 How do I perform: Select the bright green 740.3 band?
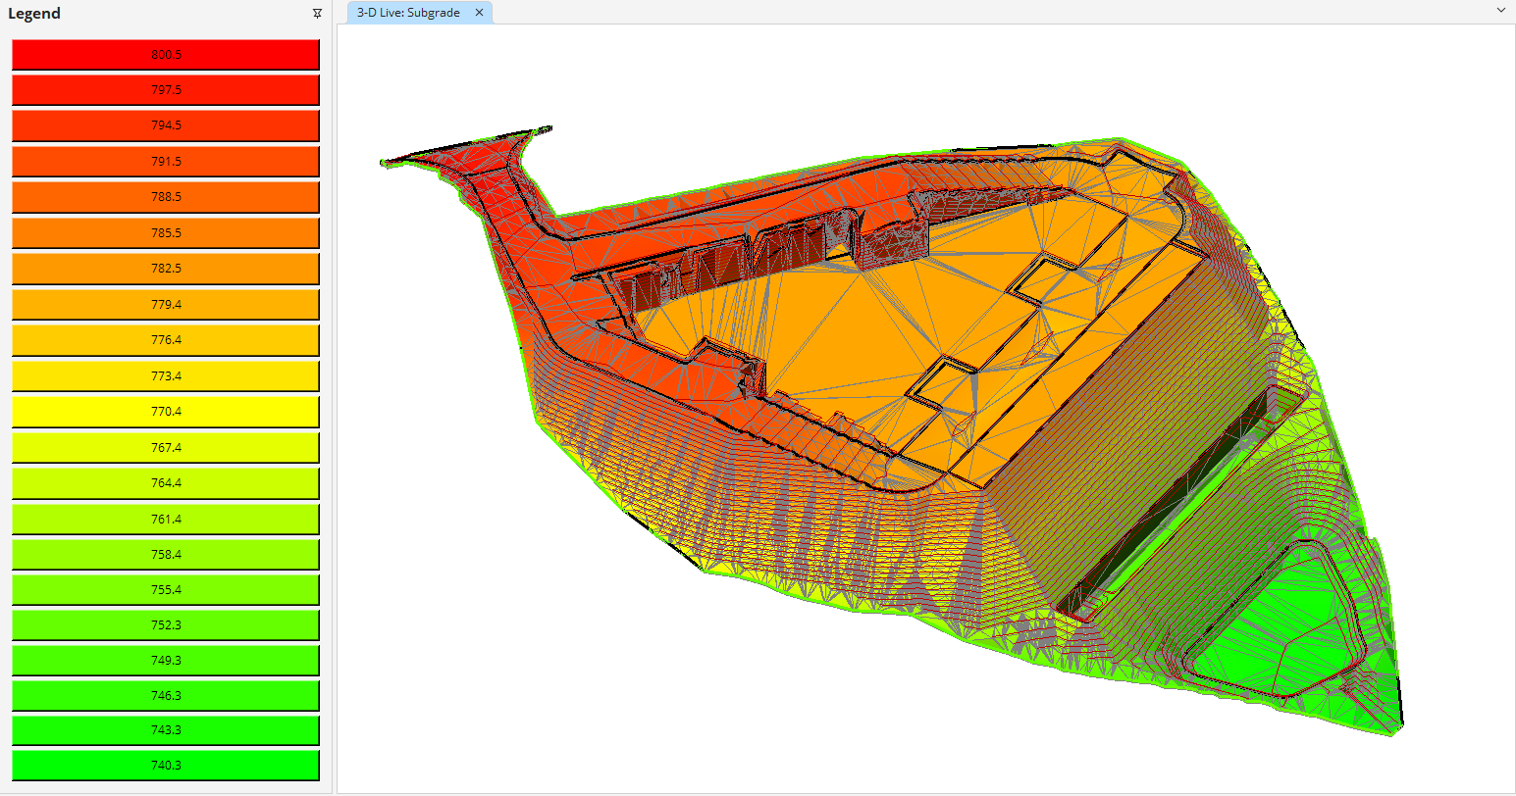165,766
